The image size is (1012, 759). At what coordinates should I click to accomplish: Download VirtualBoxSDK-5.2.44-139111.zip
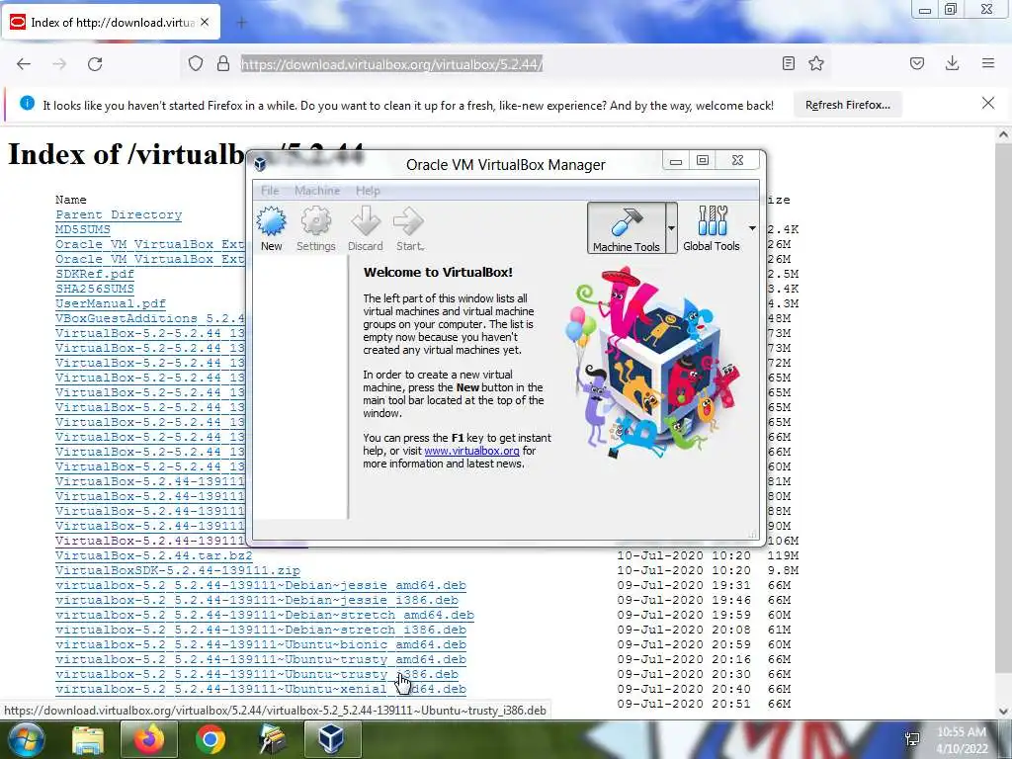point(178,570)
